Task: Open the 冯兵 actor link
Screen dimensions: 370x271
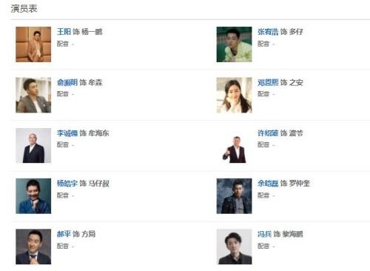Action: [x=265, y=234]
